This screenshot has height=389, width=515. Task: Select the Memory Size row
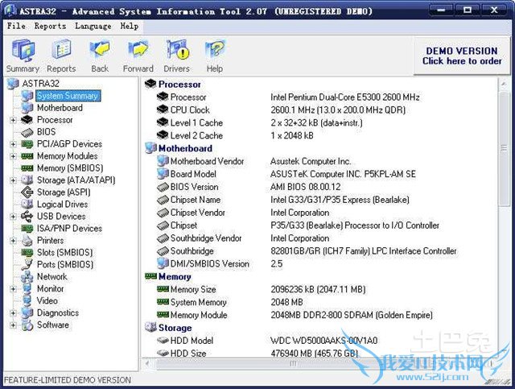click(x=261, y=289)
